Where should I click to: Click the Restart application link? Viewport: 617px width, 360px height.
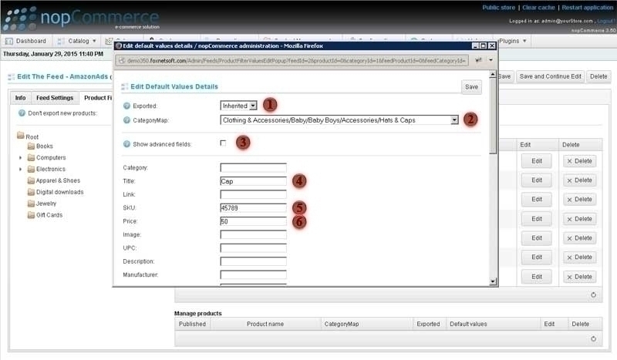[x=587, y=8]
